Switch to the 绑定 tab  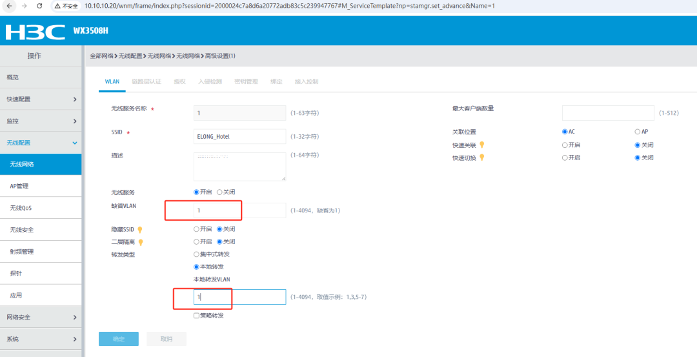[x=276, y=82]
